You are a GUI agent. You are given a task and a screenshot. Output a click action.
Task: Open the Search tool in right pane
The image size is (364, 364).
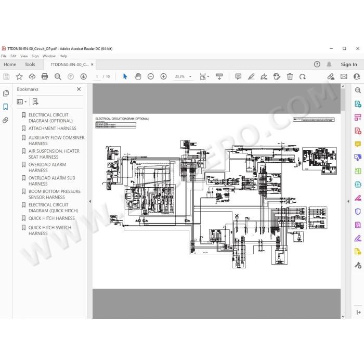[x=358, y=90]
